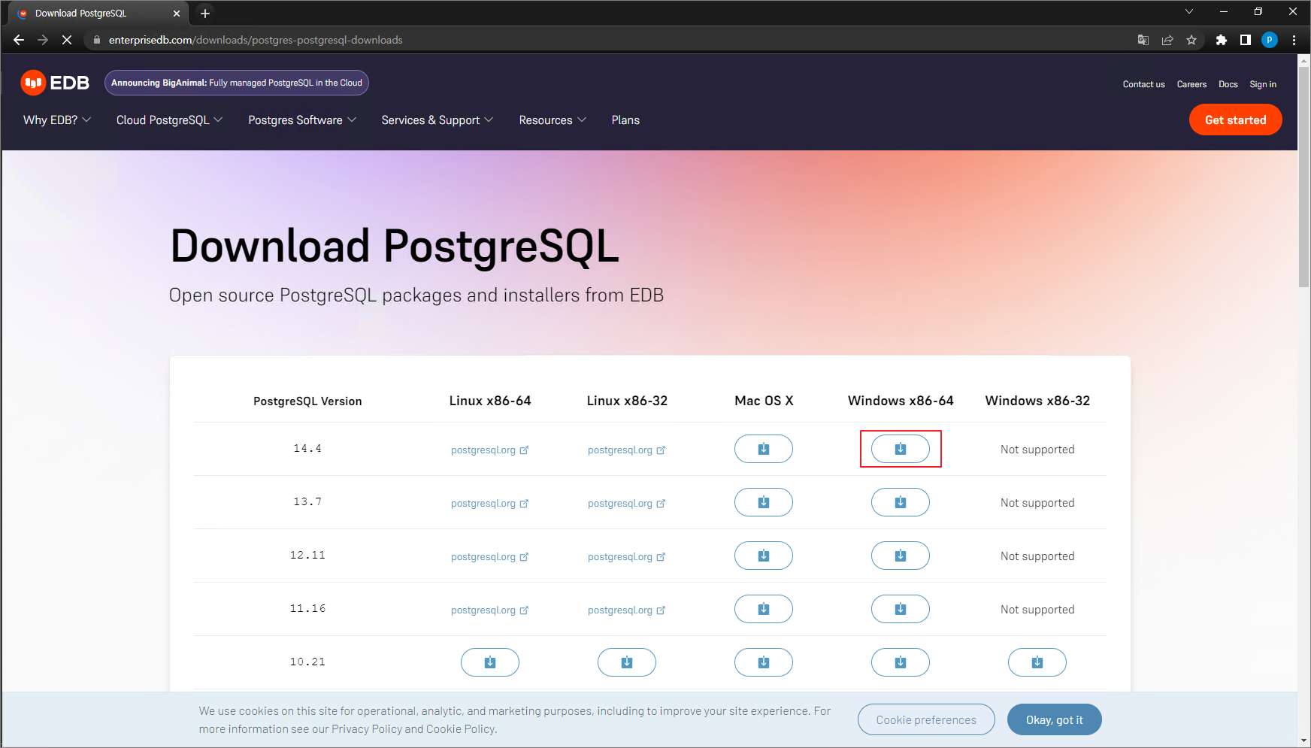Stop loading the page
The width and height of the screenshot is (1311, 748).
pyautogui.click(x=67, y=40)
